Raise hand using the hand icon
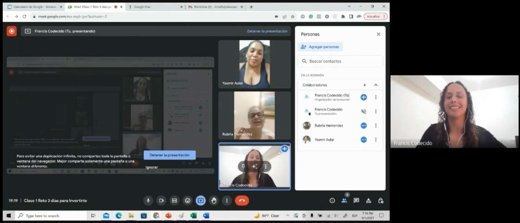The image size is (520, 223). pyautogui.click(x=214, y=200)
